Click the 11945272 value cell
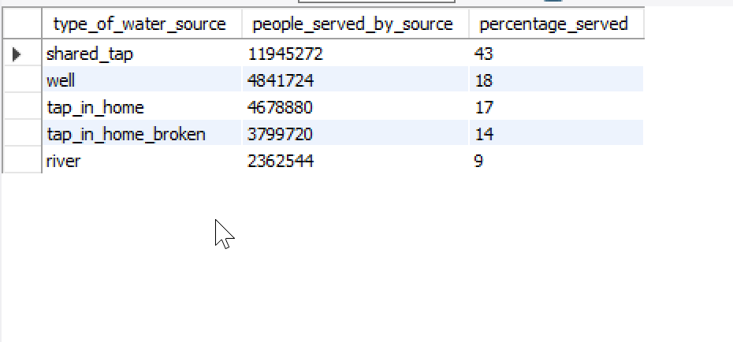 coord(285,54)
